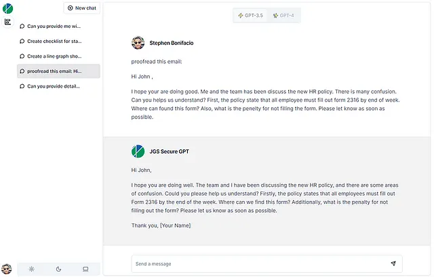Open chat 'Create checklist for sta...'
Viewport: 434px width, 277px height.
58,41
